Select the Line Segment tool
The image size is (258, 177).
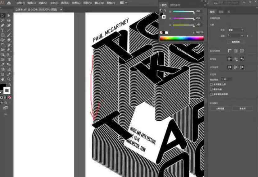point(9,30)
